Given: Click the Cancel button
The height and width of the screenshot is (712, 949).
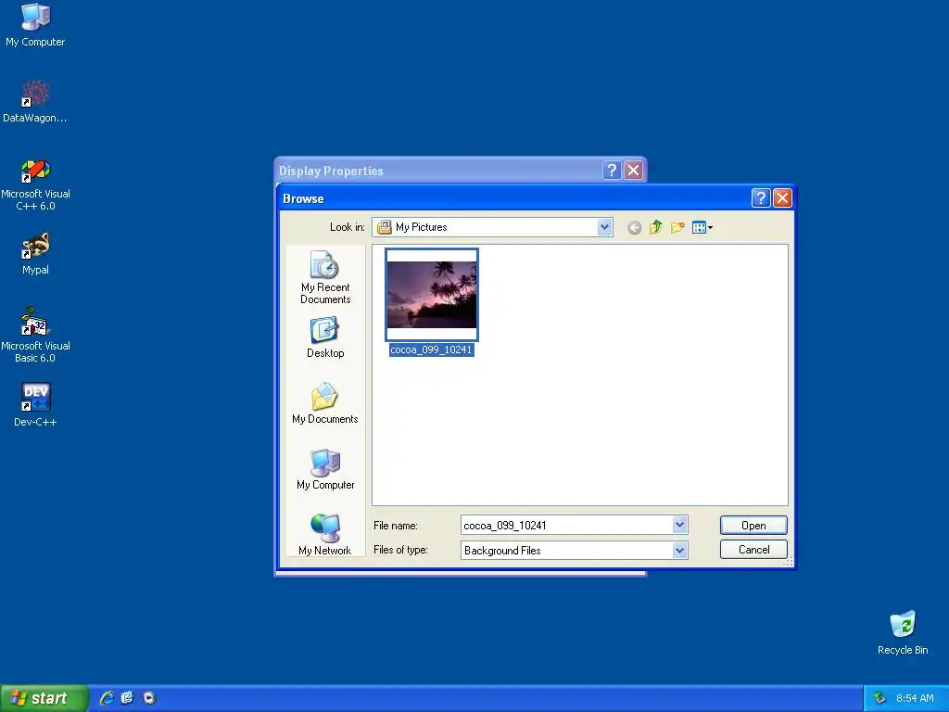Looking at the screenshot, I should (753, 550).
